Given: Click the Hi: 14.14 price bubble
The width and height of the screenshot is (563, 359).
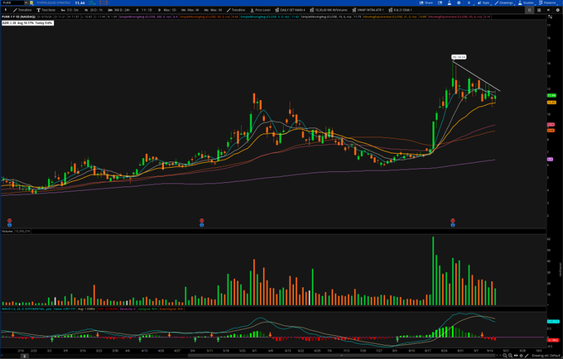Looking at the screenshot, I should click(x=459, y=57).
